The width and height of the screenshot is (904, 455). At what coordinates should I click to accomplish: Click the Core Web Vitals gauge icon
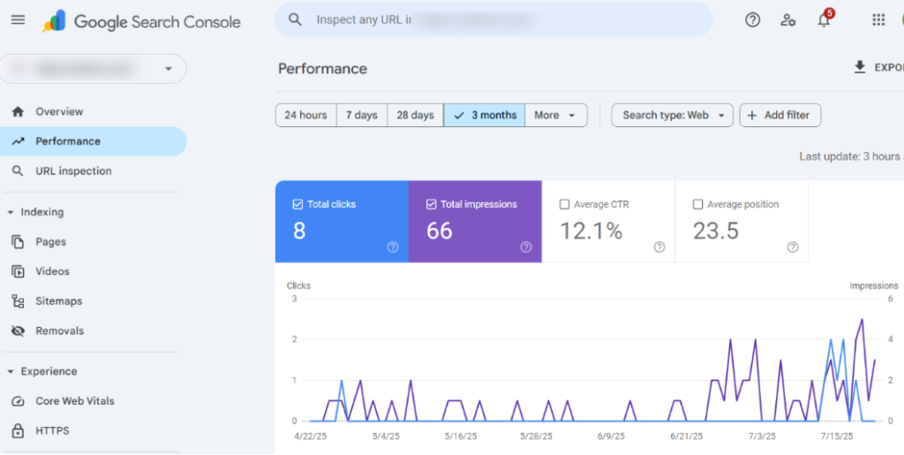(x=18, y=401)
